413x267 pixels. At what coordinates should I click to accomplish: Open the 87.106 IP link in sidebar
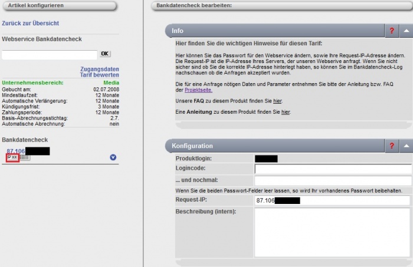pos(15,151)
